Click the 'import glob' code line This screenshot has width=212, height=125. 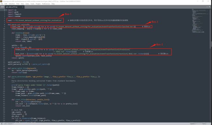13,12
